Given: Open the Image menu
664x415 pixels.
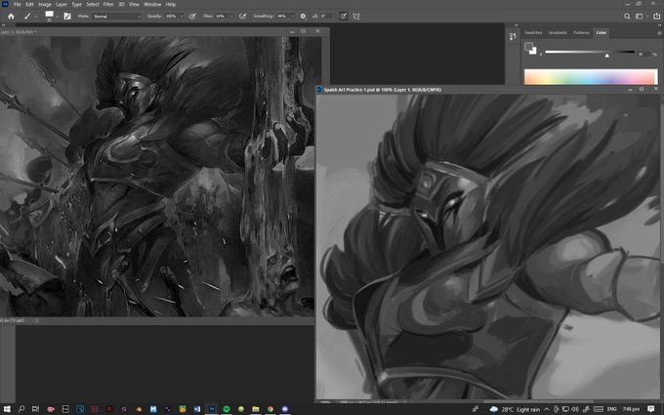Looking at the screenshot, I should (x=45, y=4).
